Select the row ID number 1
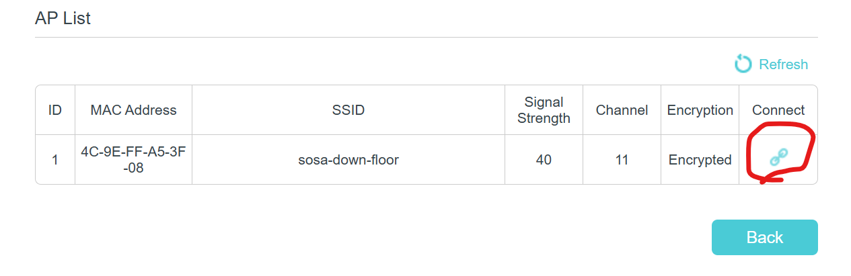This screenshot has width=851, height=276. pos(55,160)
